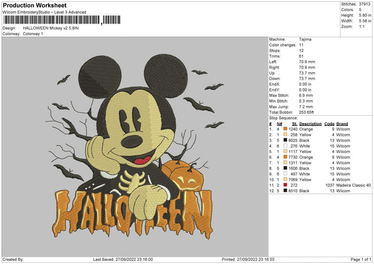
Task: Click the orange swatch for thread 7730
Action: point(285,157)
